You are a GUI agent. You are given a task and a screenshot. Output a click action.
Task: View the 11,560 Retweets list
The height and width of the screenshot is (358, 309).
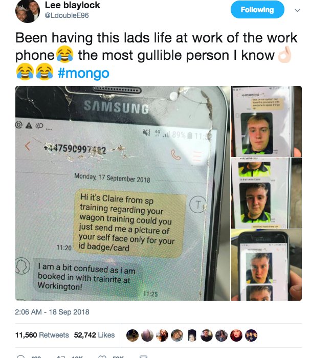pyautogui.click(x=42, y=335)
